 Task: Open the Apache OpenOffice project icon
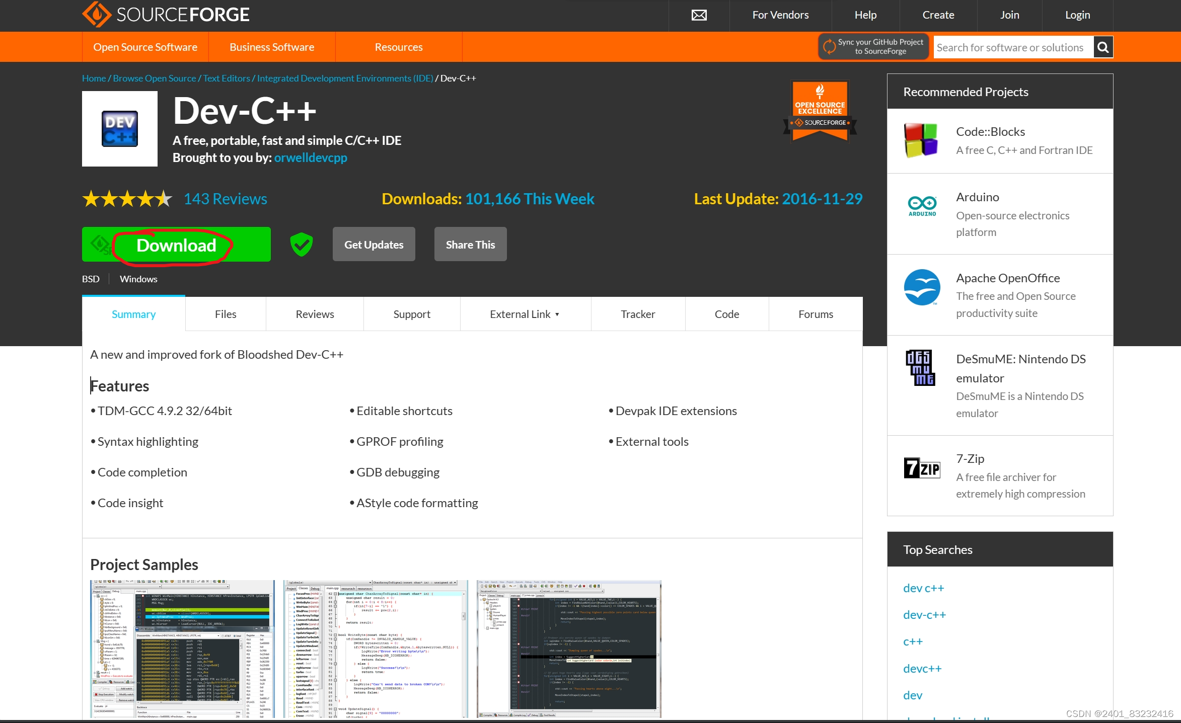922,287
